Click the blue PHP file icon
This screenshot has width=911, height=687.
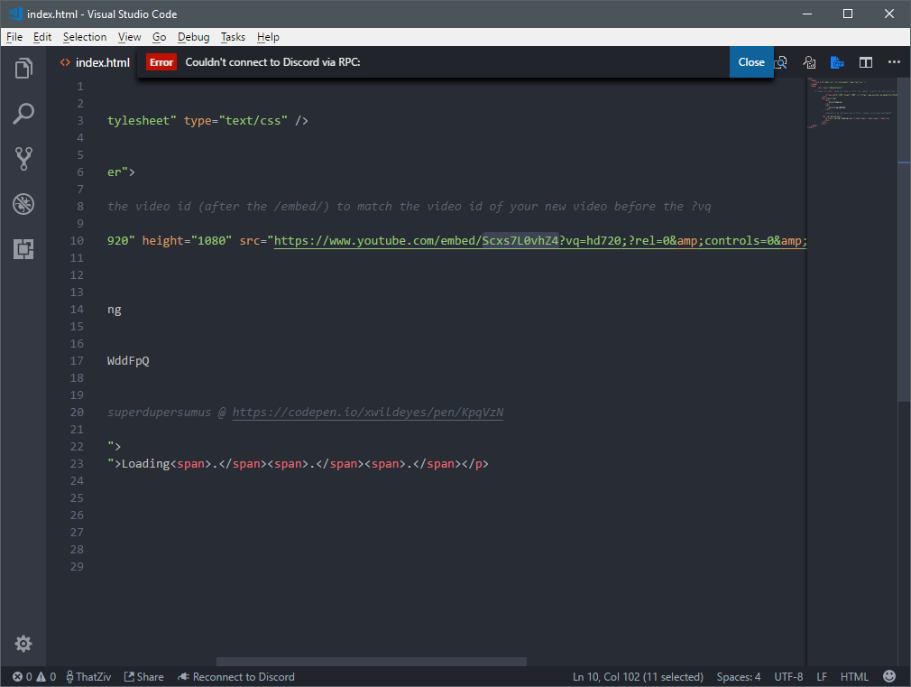pyautogui.click(x=837, y=62)
